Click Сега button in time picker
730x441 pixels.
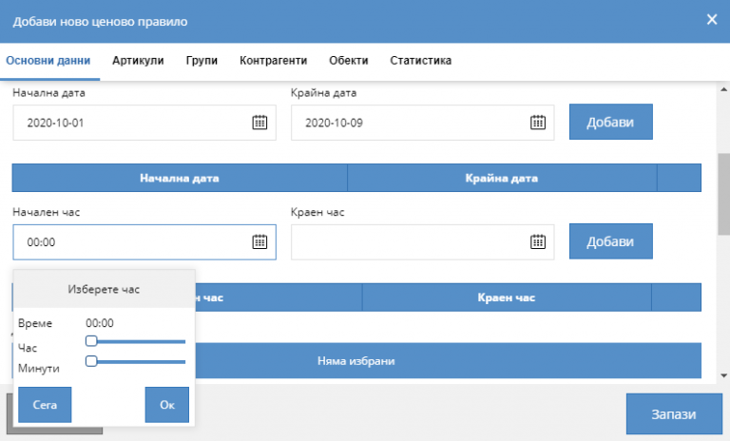pos(45,405)
